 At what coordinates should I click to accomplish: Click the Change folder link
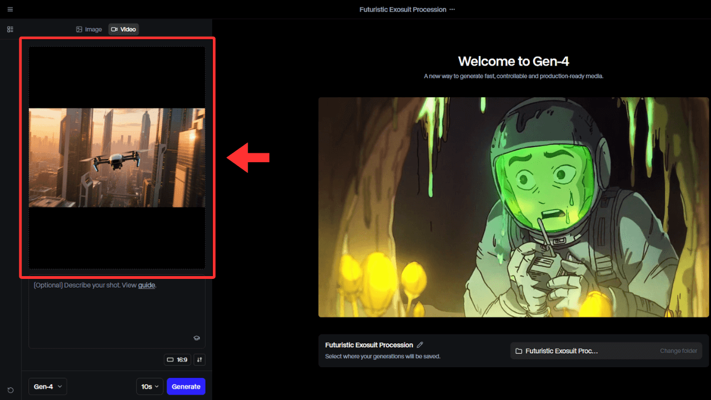click(x=678, y=351)
